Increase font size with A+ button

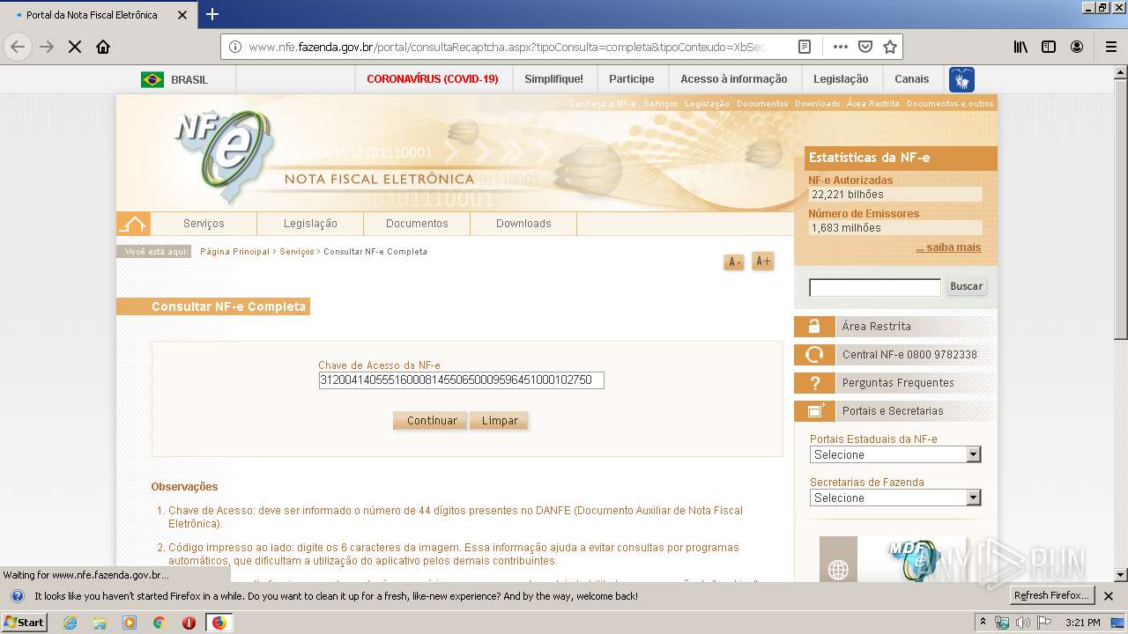click(x=762, y=262)
